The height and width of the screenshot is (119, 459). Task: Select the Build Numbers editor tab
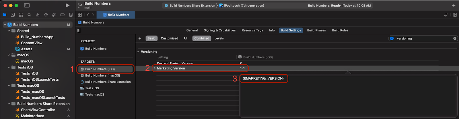pos(116,15)
